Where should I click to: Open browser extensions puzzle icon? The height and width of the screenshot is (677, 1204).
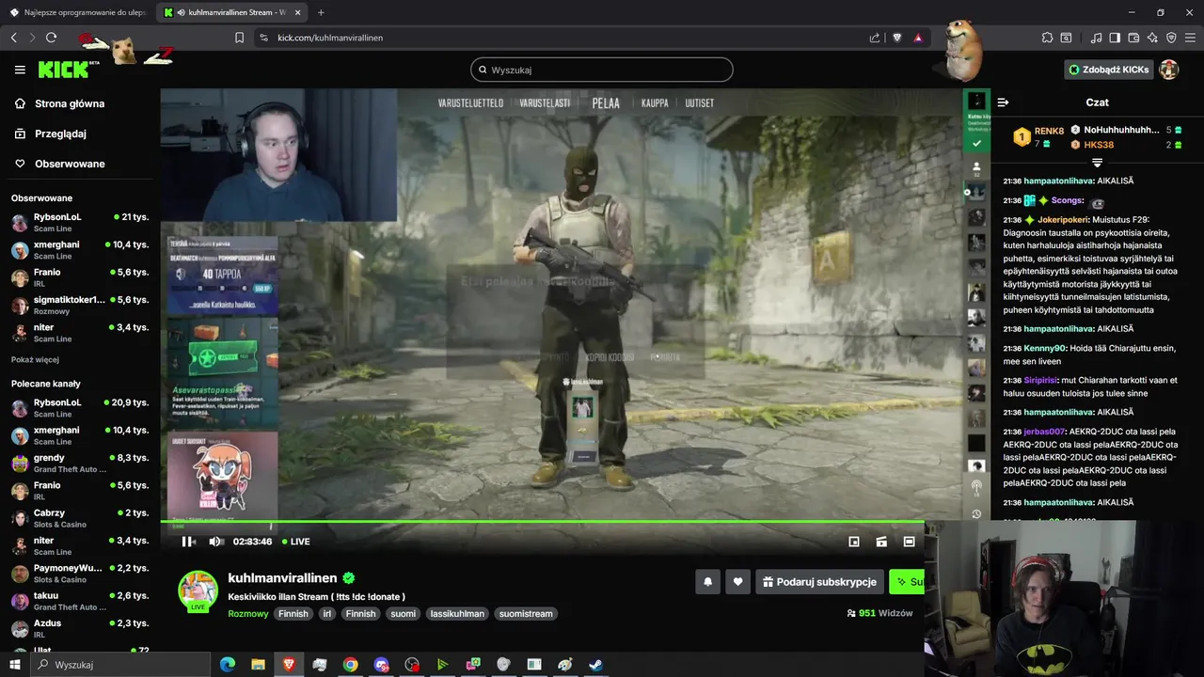tap(1047, 38)
